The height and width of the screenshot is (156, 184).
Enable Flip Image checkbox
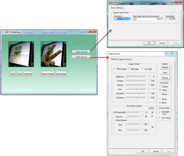129,69
